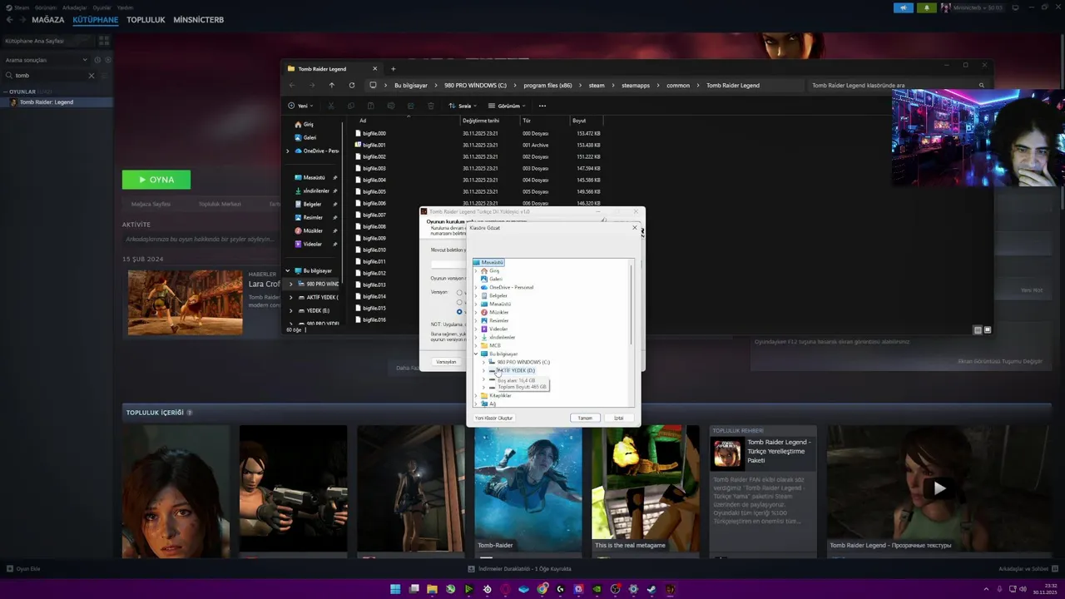Click the Explorer search box for Tomb Raider Legend
1065x599 pixels.
897,85
